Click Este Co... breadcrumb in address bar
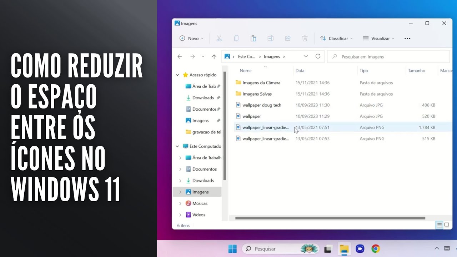This screenshot has width=457, height=257. click(x=246, y=56)
